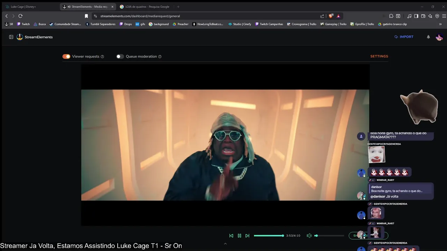This screenshot has width=447, height=251.
Task: Select the StreamElements Media request tab
Action: pyautogui.click(x=88, y=7)
